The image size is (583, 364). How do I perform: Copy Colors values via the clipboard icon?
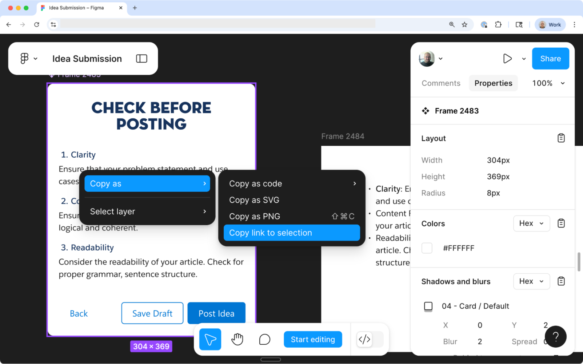click(x=561, y=223)
